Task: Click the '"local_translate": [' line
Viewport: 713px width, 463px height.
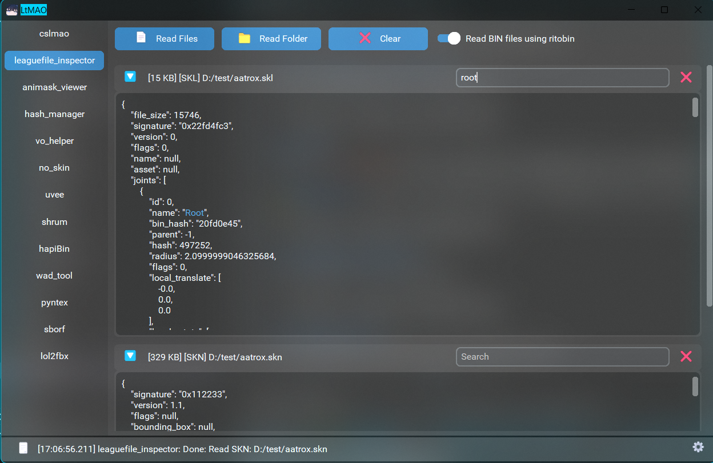Action: click(x=185, y=278)
